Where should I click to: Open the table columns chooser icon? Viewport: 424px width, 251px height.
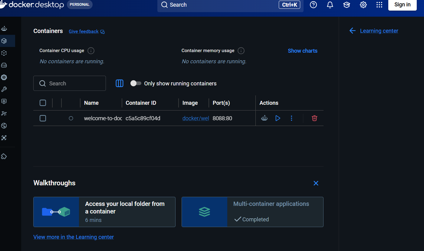pyautogui.click(x=120, y=83)
